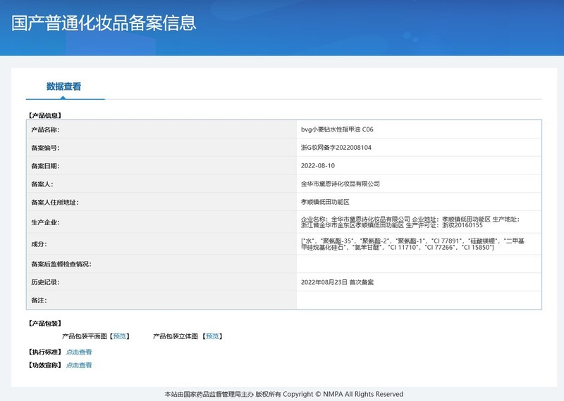Click the NMPA copyright footer text

tap(284, 394)
